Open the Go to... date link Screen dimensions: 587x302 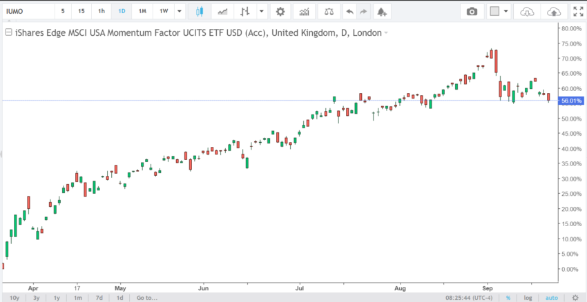pyautogui.click(x=146, y=298)
